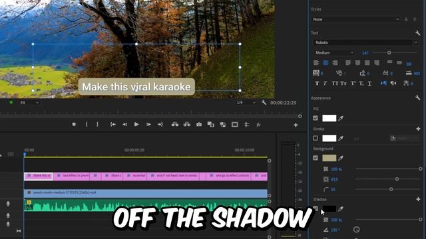
Task: Click the Go to Out point button
Action: click(160, 124)
